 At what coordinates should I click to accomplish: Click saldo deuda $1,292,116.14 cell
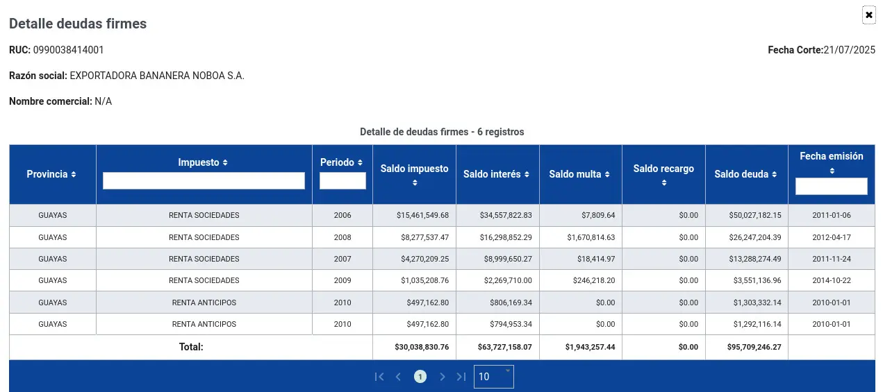coord(747,324)
